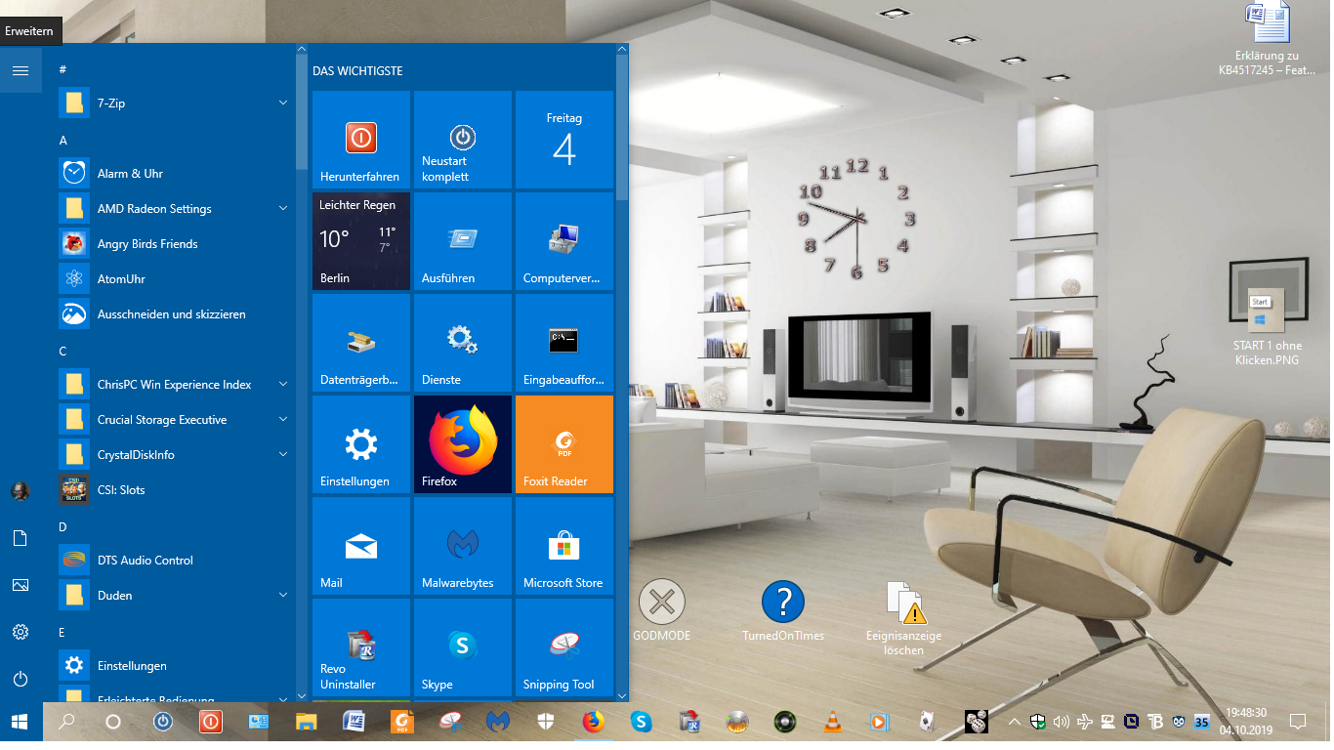The image size is (1334, 750).
Task: Open the Ausführen tile
Action: (x=463, y=241)
